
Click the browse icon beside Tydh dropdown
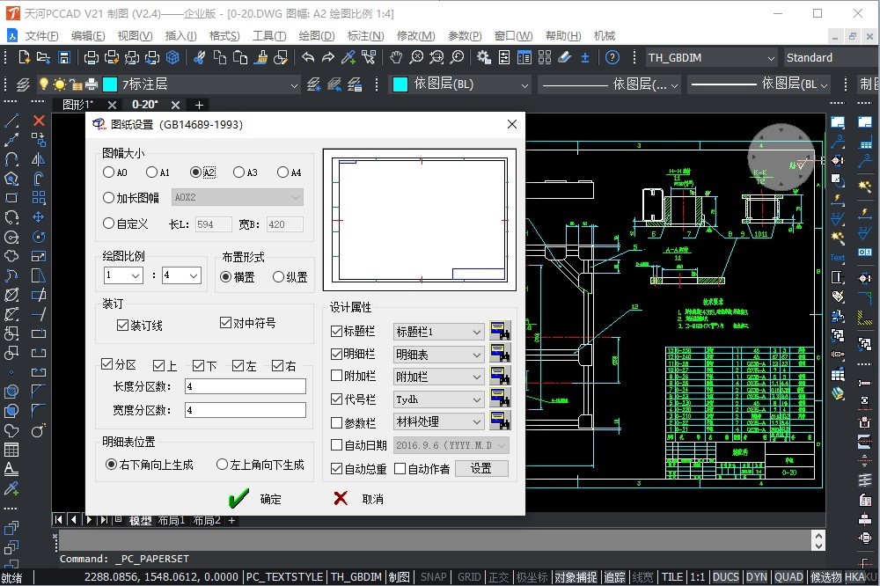point(500,399)
